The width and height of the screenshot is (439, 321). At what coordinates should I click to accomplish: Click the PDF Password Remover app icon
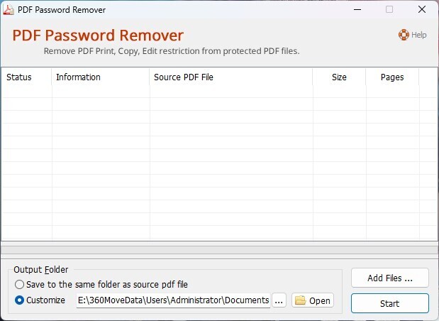[x=8, y=9]
